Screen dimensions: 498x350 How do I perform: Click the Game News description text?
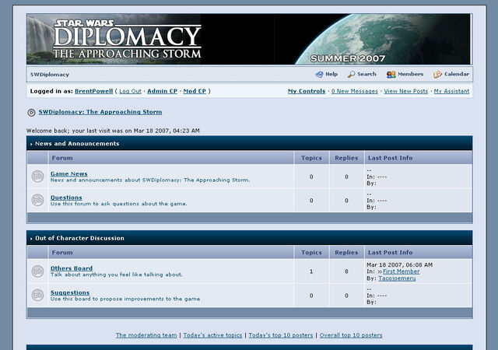click(x=150, y=180)
